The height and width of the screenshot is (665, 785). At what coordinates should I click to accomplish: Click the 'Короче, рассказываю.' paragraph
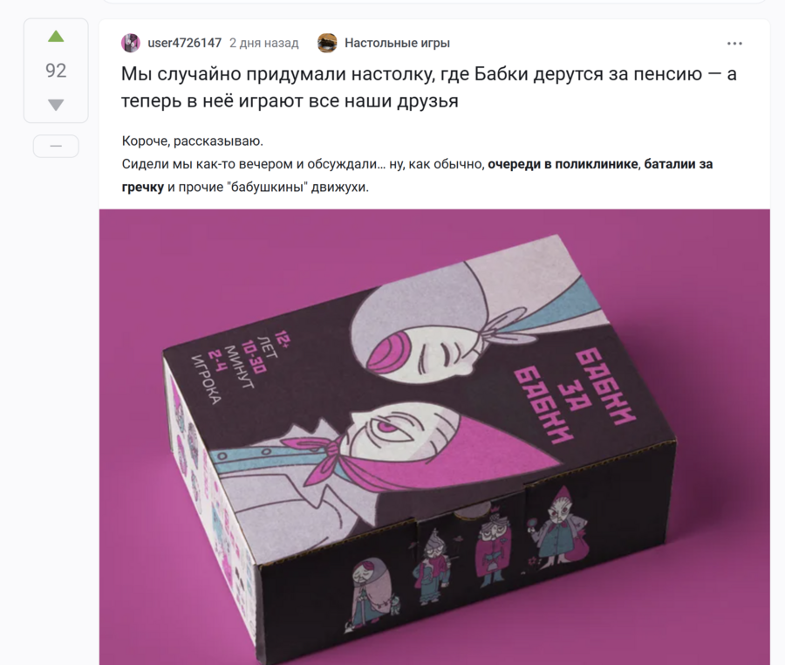192,141
